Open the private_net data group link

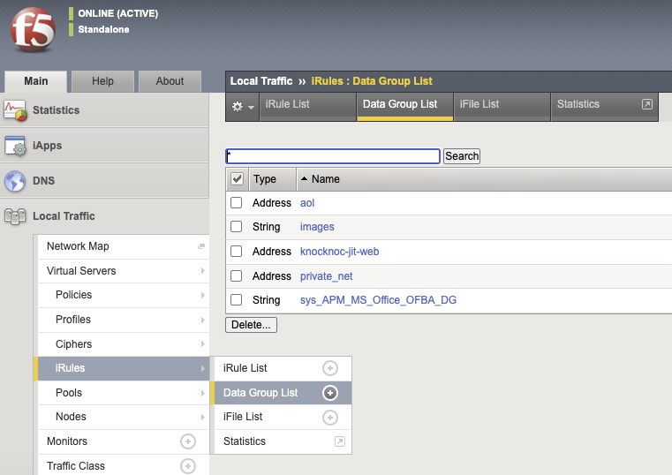click(x=326, y=276)
